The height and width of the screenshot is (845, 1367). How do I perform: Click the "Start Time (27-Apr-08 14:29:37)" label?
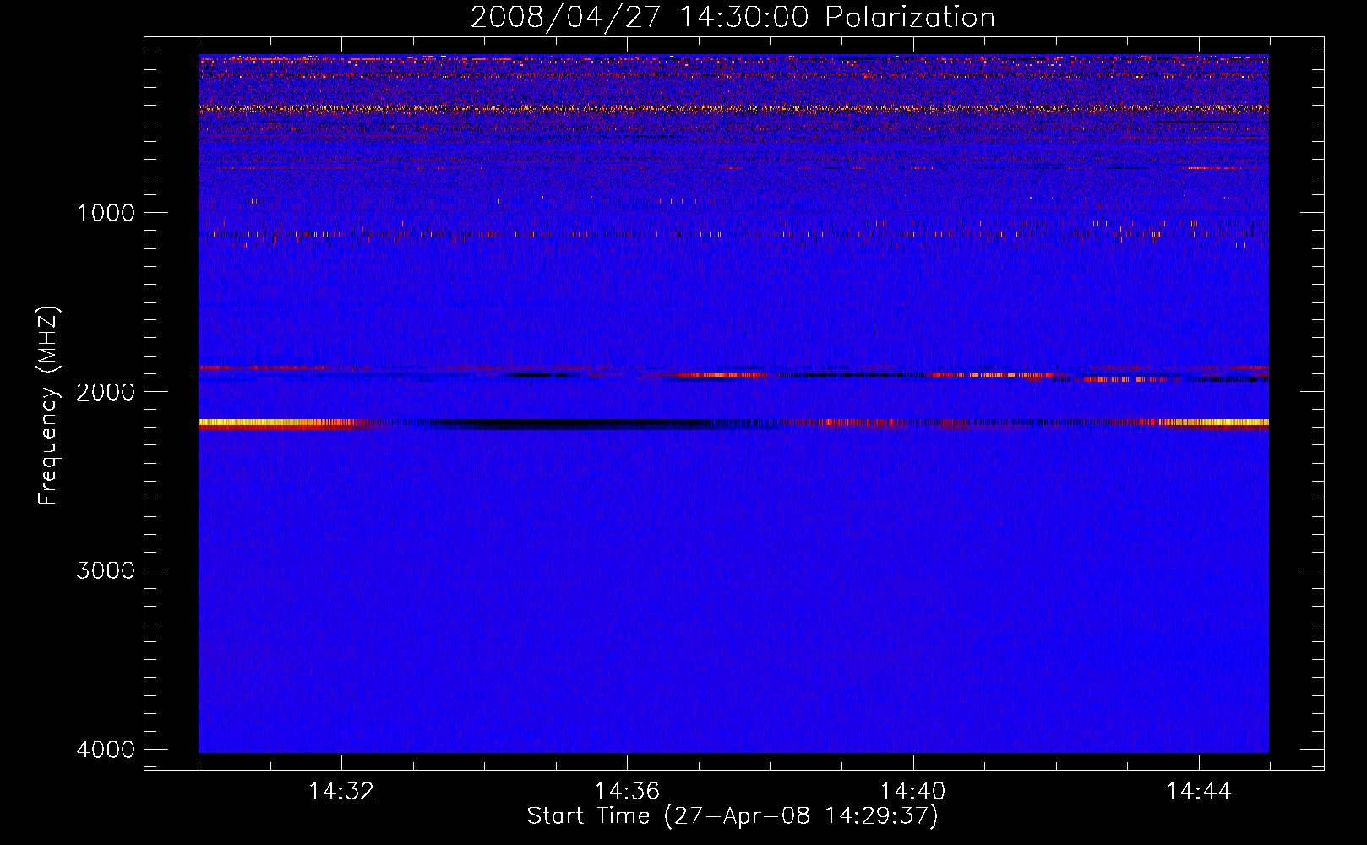click(x=733, y=816)
